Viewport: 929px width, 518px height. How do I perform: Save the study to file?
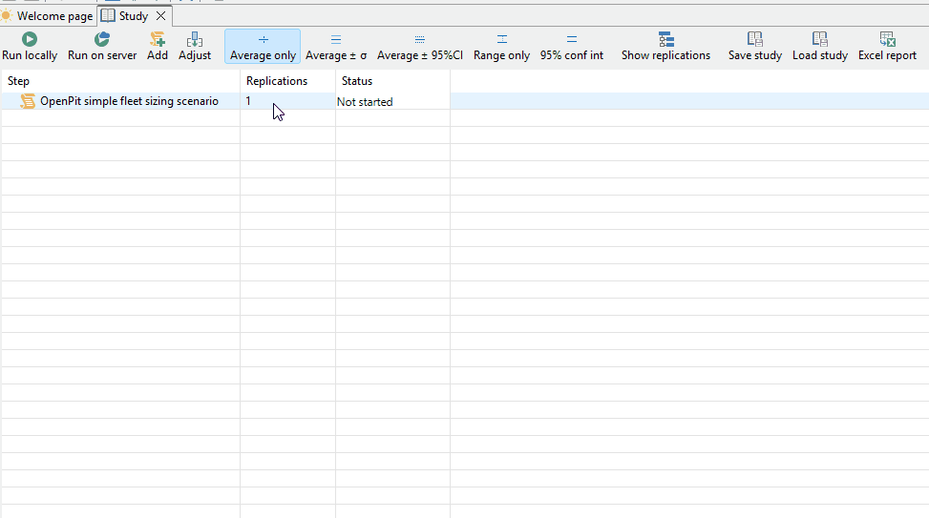755,46
